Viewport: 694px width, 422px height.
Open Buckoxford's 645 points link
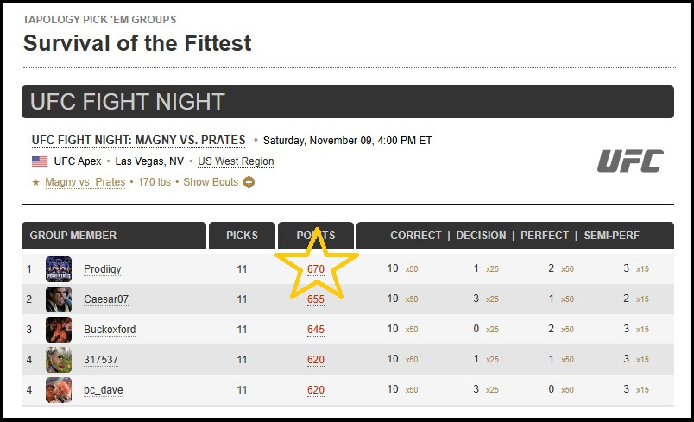316,330
